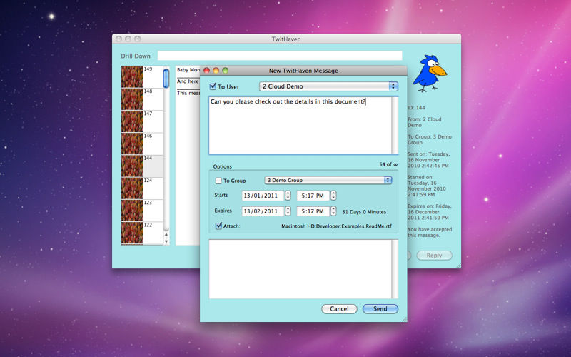Click the attached file path ReadMe.rtf
Image resolution: width=571 pixels, height=357 pixels.
click(336, 226)
